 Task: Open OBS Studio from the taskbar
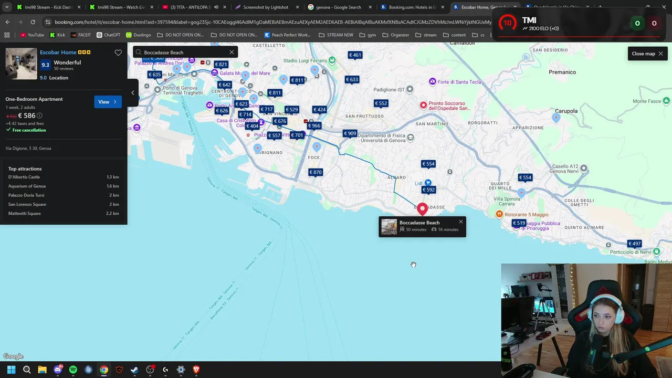pyautogui.click(x=150, y=370)
